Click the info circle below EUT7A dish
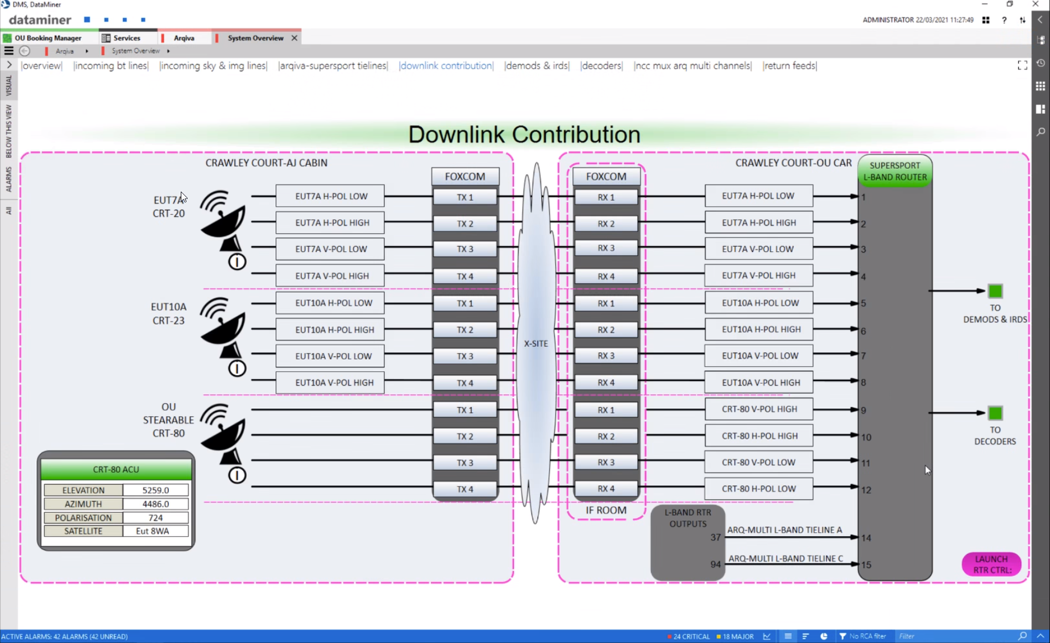The height and width of the screenshot is (643, 1050). click(237, 262)
